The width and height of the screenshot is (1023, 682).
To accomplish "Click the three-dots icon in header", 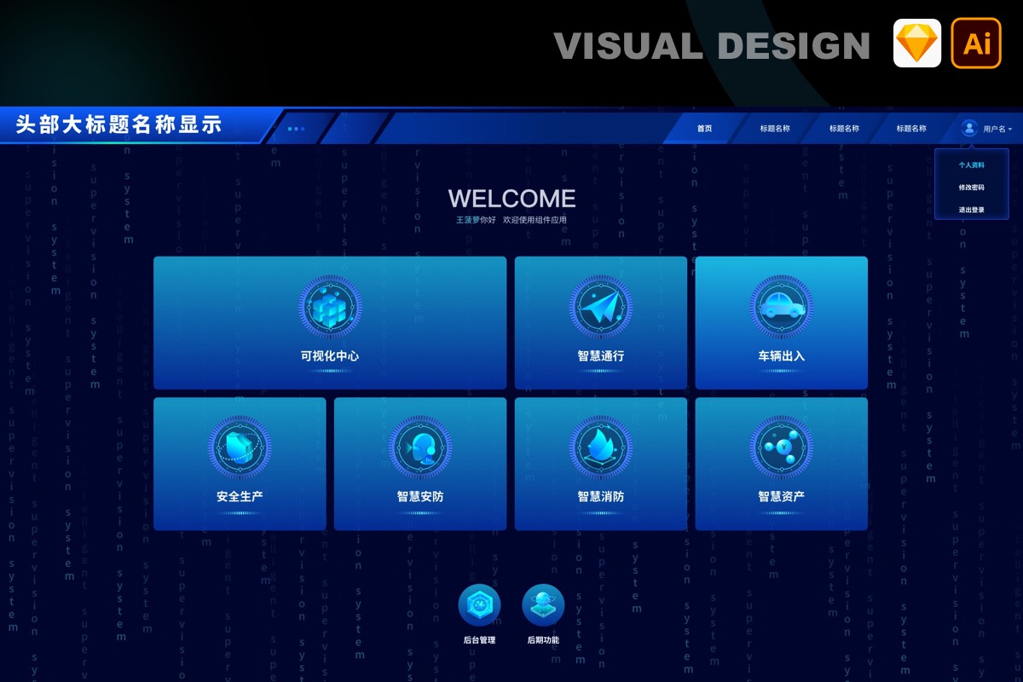I will tap(296, 129).
